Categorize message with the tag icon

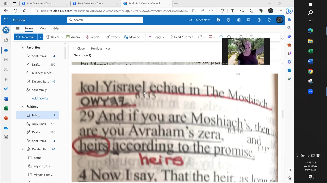pyautogui.click(x=200, y=37)
